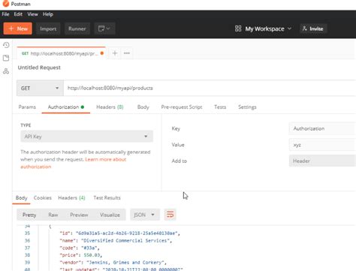Open the Tests tab
356x271 pixels.
[x=220, y=107]
